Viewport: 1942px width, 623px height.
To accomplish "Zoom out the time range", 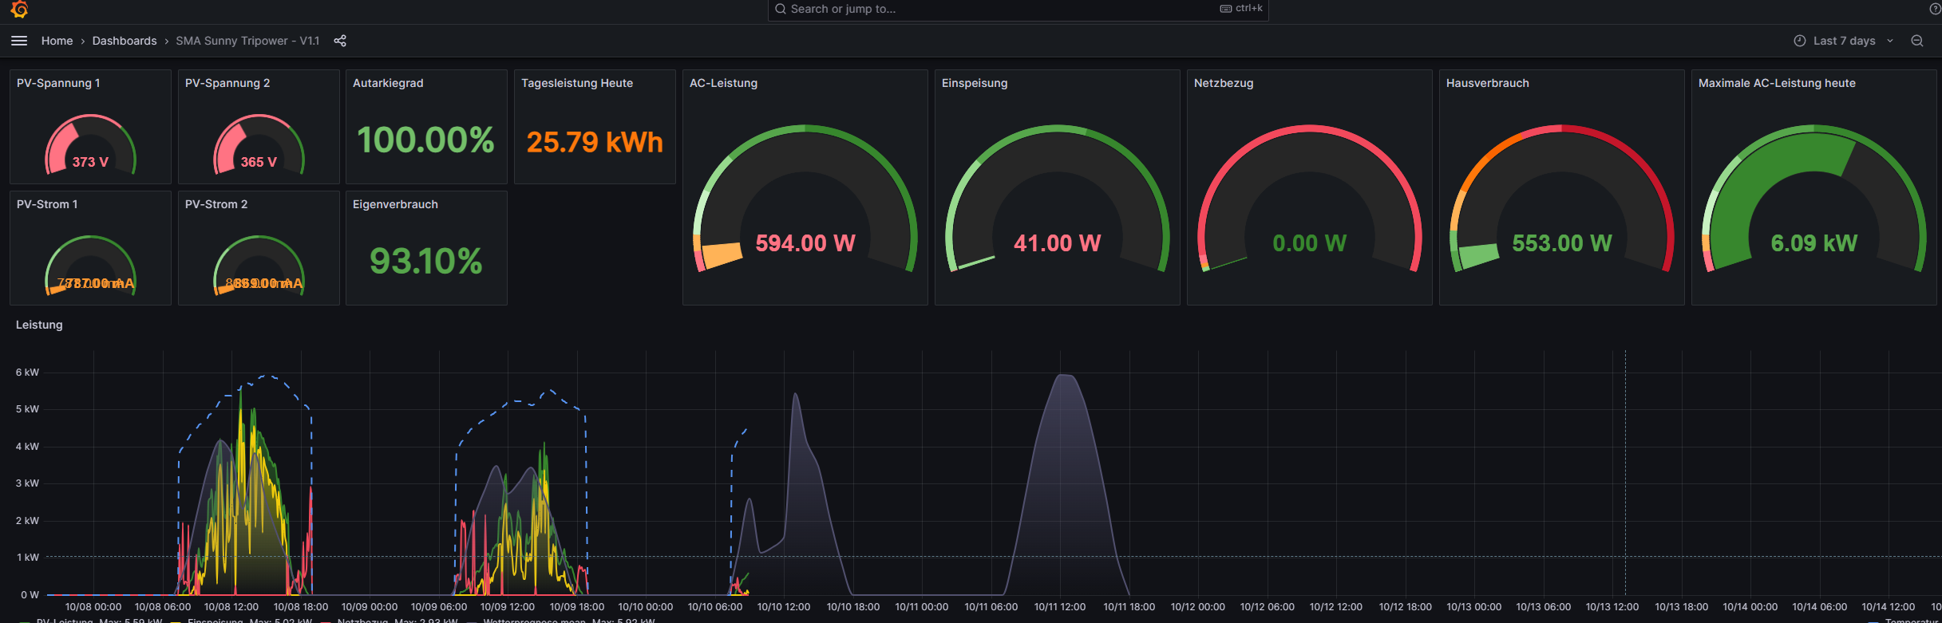I will (1917, 41).
